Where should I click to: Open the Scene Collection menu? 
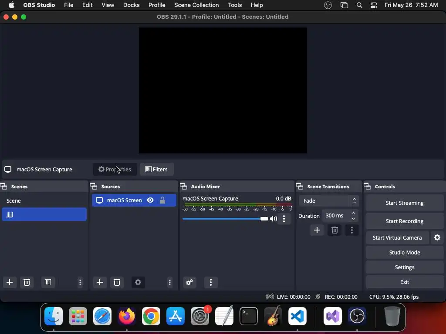click(196, 5)
